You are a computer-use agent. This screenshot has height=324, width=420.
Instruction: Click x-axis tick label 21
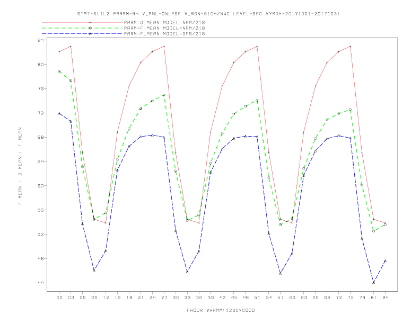coord(141,298)
